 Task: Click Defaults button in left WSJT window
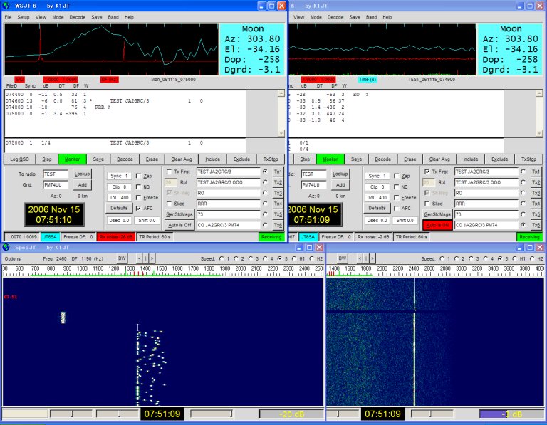(x=119, y=208)
